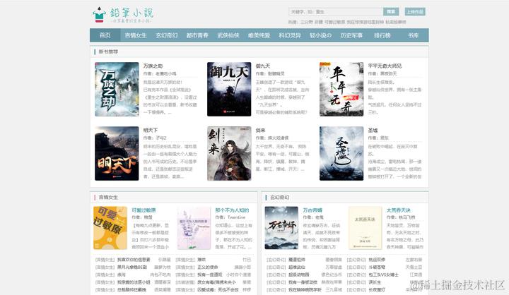509x295 pixels.
Task: Open the 都市青春 navigation tab
Action: point(197,35)
